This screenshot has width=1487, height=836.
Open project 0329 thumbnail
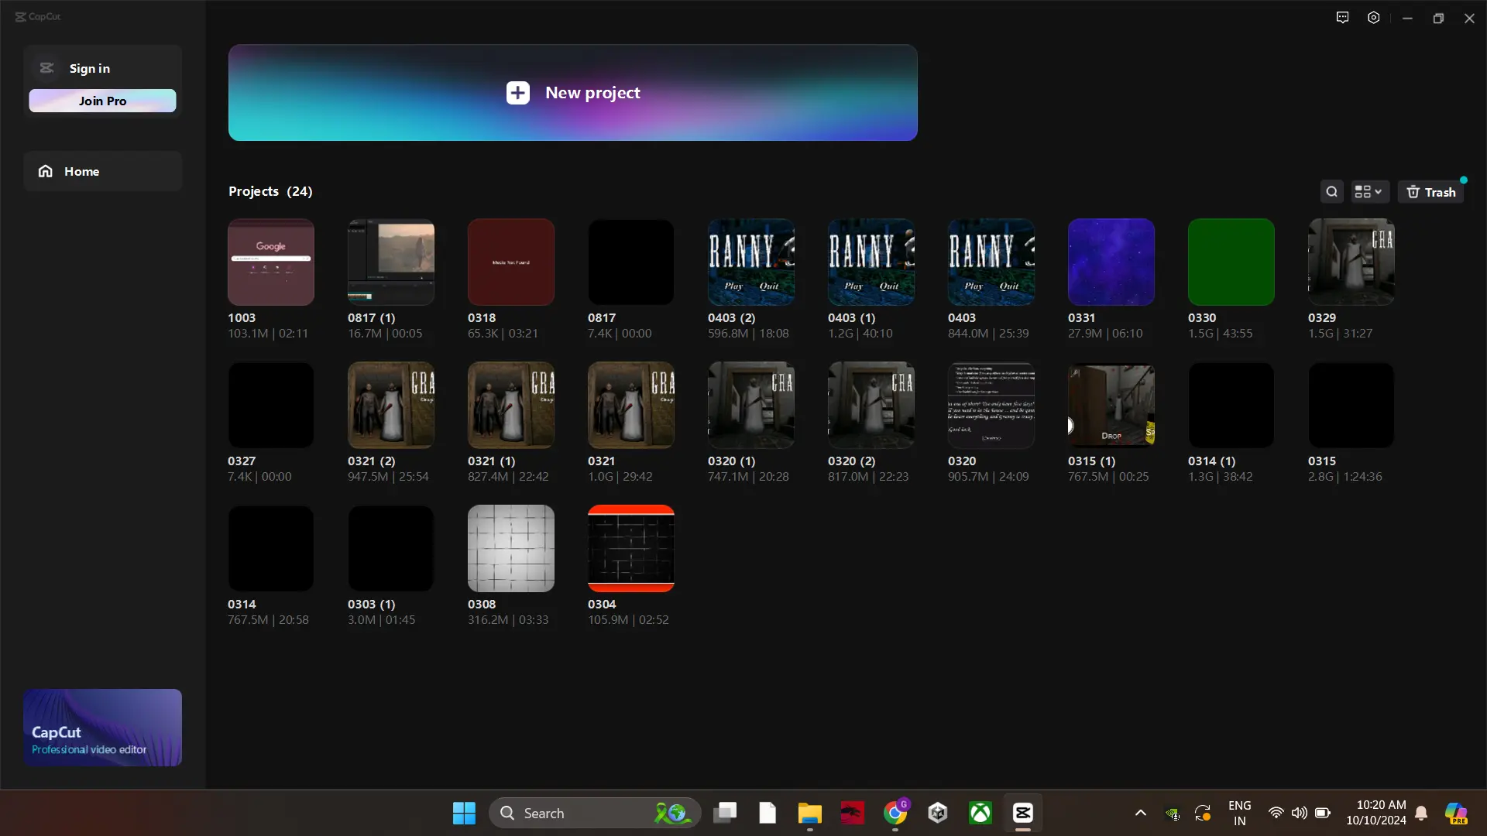point(1351,262)
